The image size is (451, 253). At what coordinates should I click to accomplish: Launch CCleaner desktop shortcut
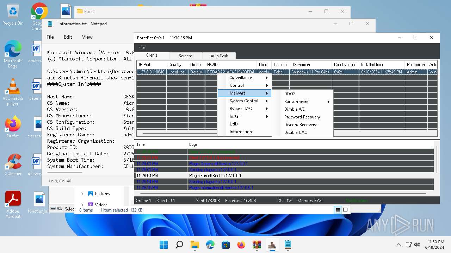tap(13, 165)
